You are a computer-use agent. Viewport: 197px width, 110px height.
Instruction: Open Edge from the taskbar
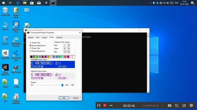18,3
